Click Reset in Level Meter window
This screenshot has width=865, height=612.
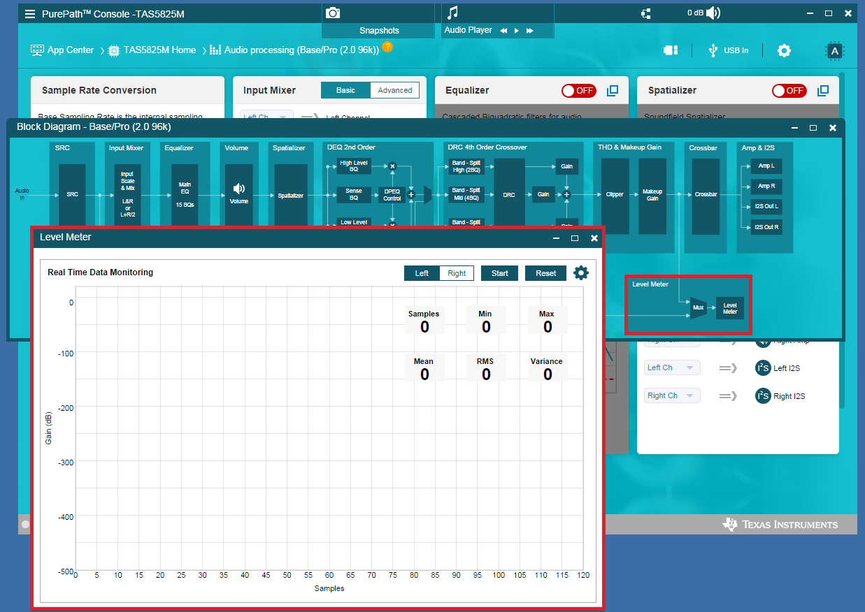tap(546, 273)
